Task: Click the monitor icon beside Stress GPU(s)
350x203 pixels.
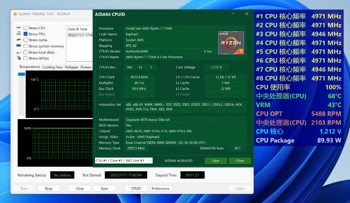Action: coord(19,58)
